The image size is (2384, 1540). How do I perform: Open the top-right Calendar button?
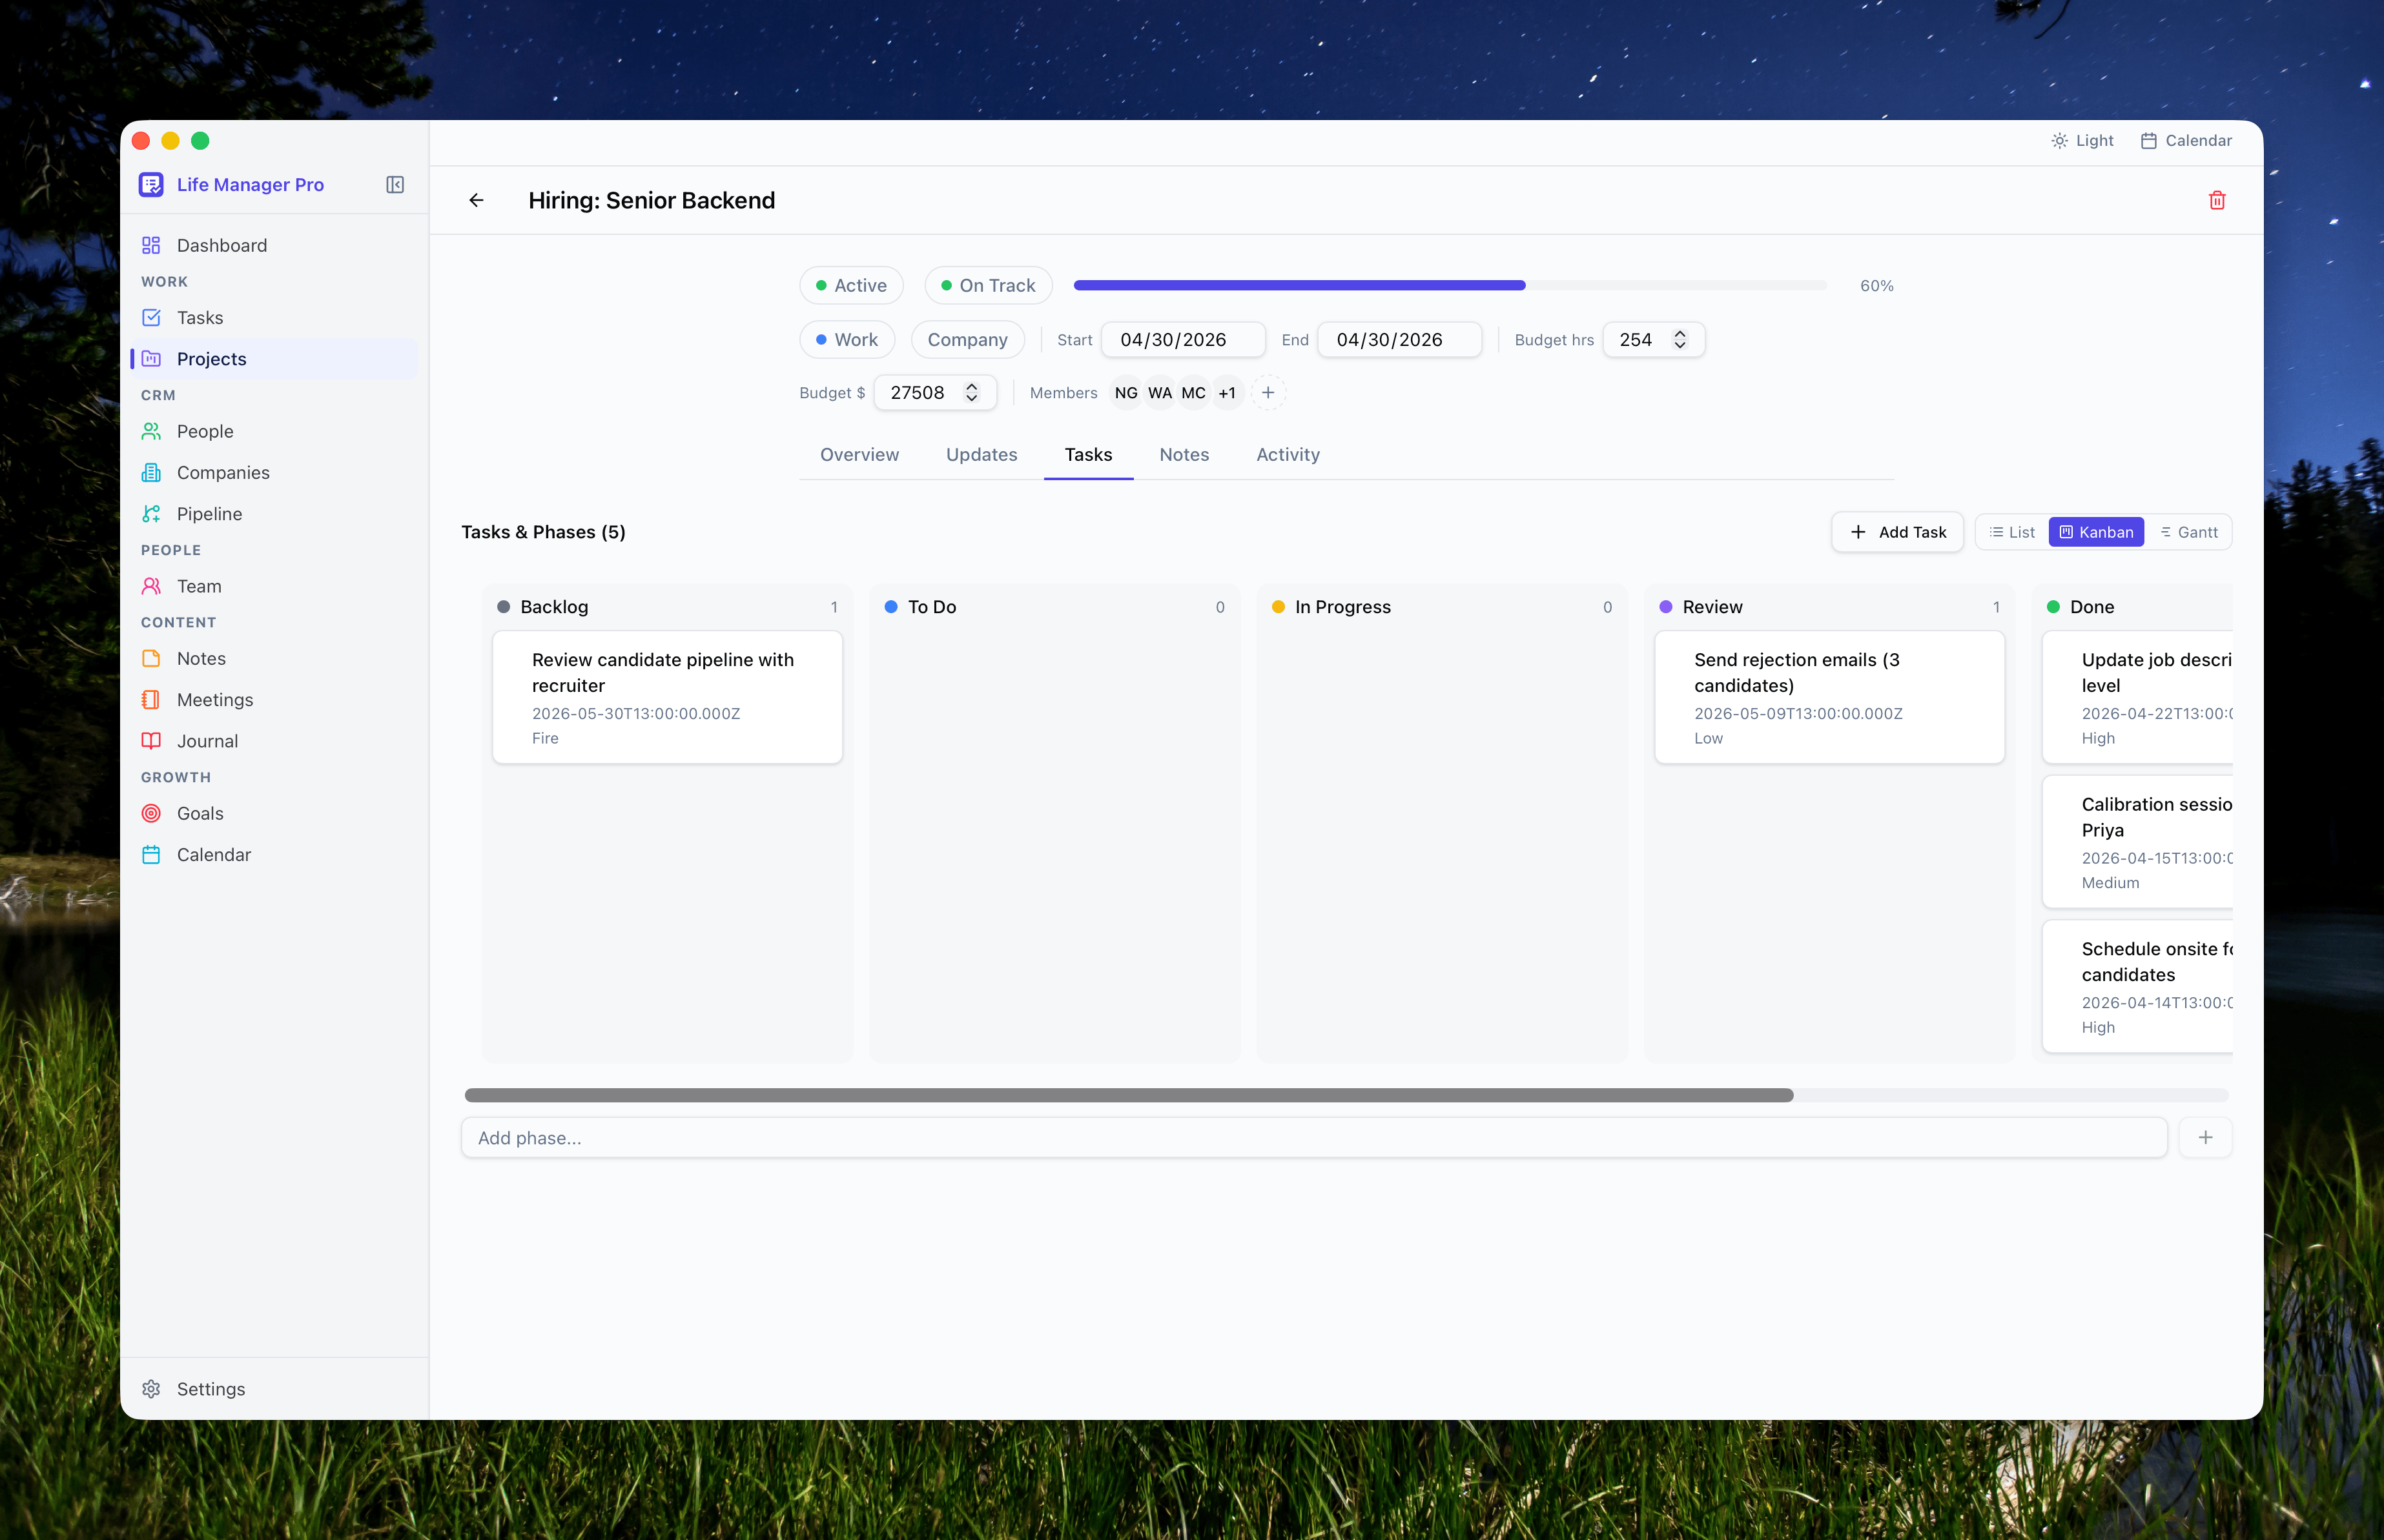[2186, 141]
